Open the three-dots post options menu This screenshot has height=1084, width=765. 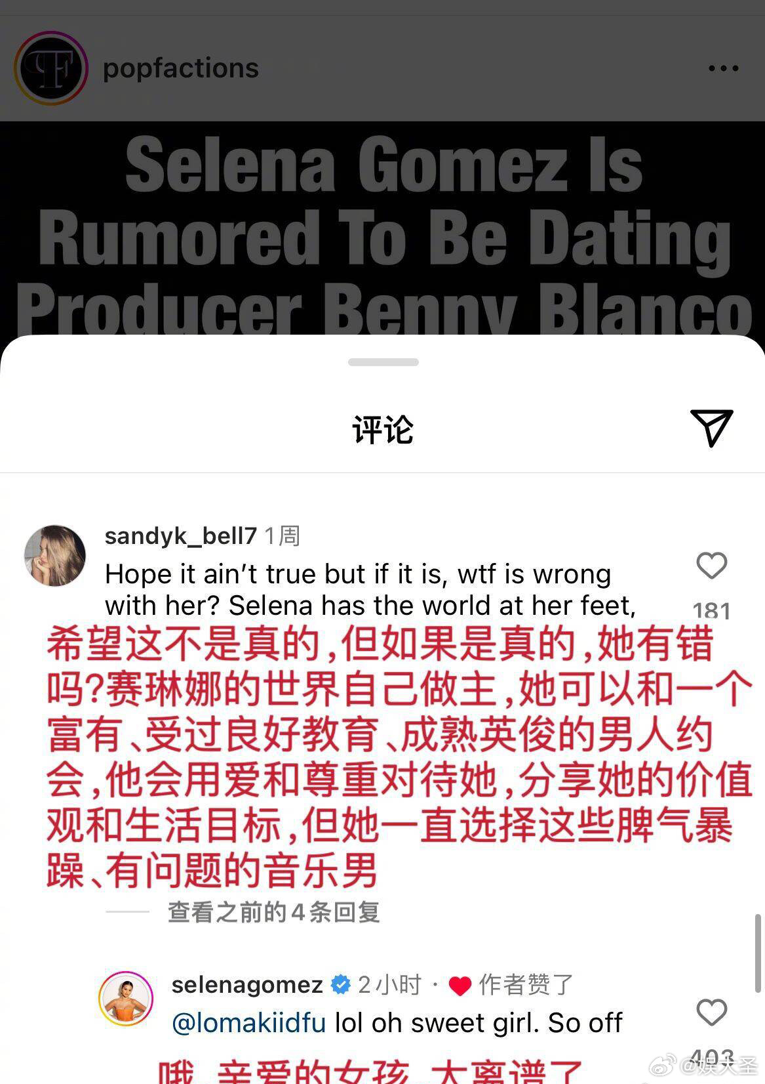point(723,68)
